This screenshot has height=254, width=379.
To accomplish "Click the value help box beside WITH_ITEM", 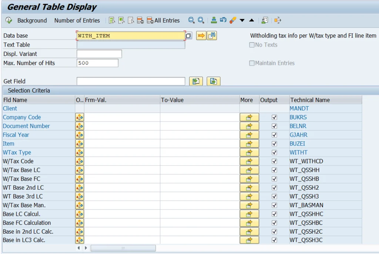I will (x=188, y=36).
